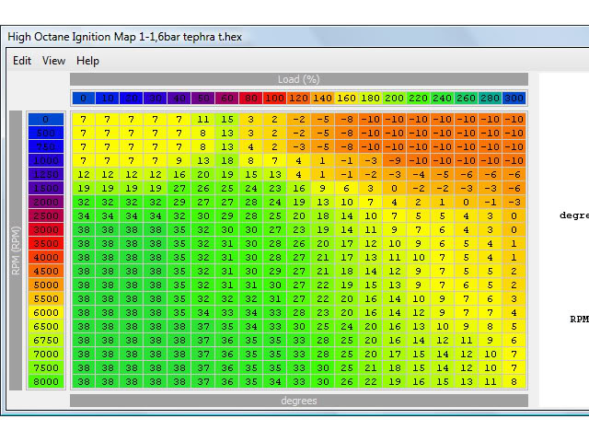Select cell 18 in 2500 RPM row
Image resolution: width=589 pixels, height=442 pixels.
323,216
